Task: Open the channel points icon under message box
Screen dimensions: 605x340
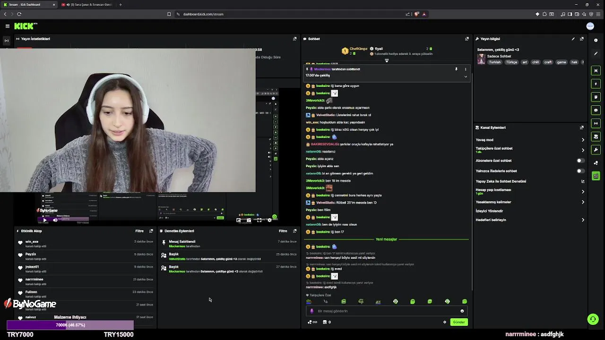Action: [312, 322]
